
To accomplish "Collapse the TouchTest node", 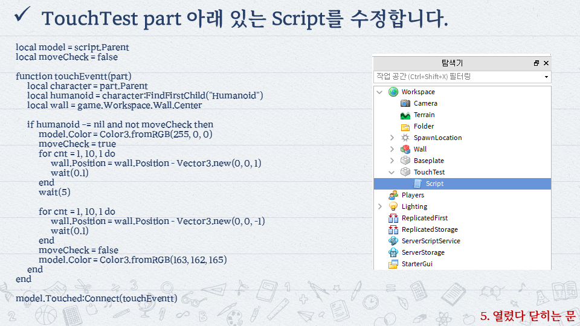I will [391, 172].
